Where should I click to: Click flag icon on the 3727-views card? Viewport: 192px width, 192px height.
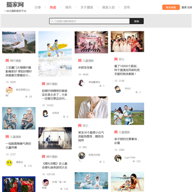pos(7,137)
